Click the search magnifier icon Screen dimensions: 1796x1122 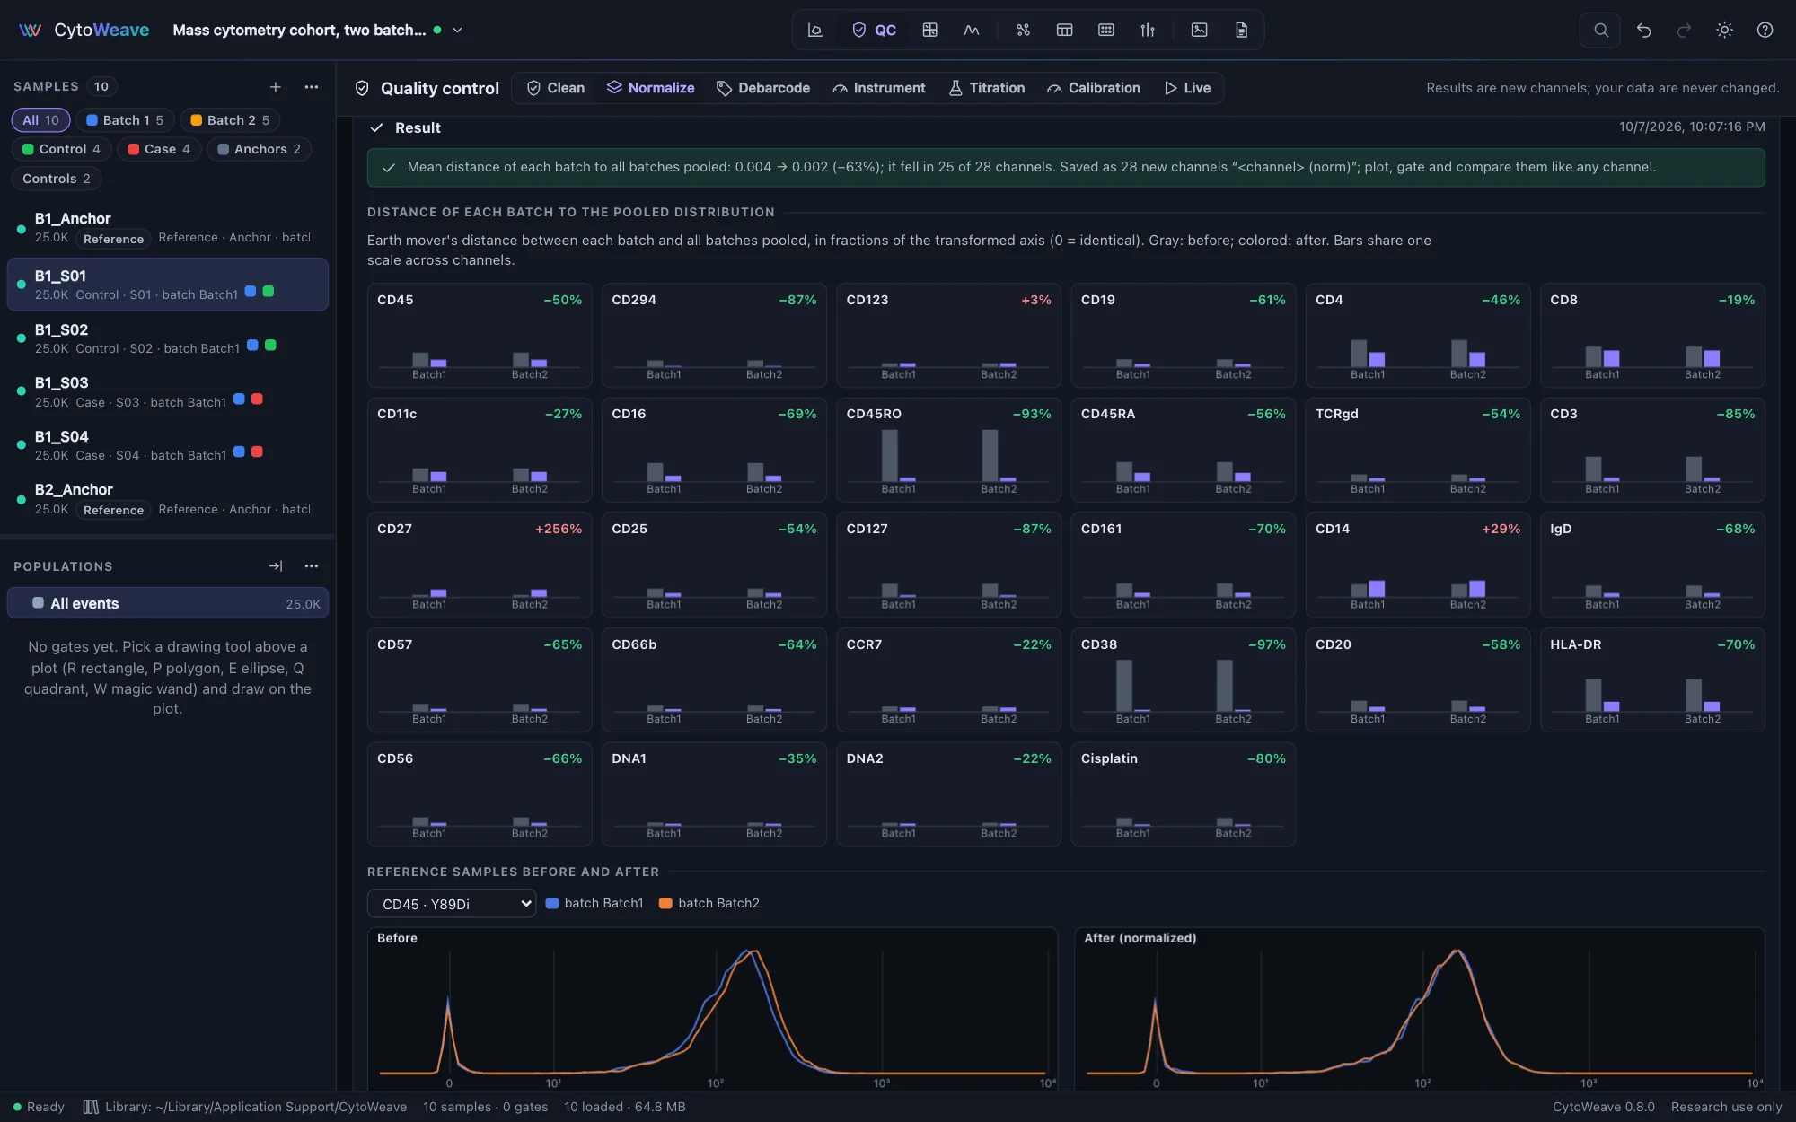pos(1600,30)
